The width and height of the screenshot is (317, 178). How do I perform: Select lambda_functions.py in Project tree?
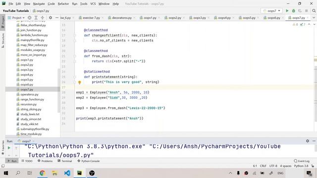coord(34,35)
